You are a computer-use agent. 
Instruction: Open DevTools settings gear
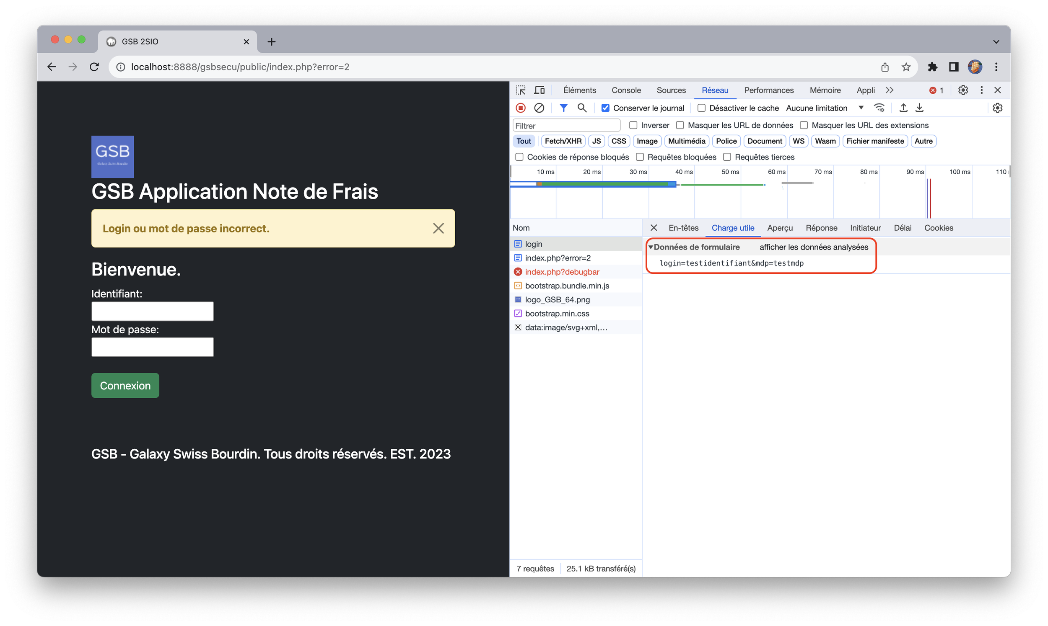point(963,90)
